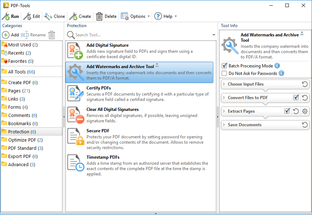Select the Forms category
312x215 pixels.
(31, 107)
